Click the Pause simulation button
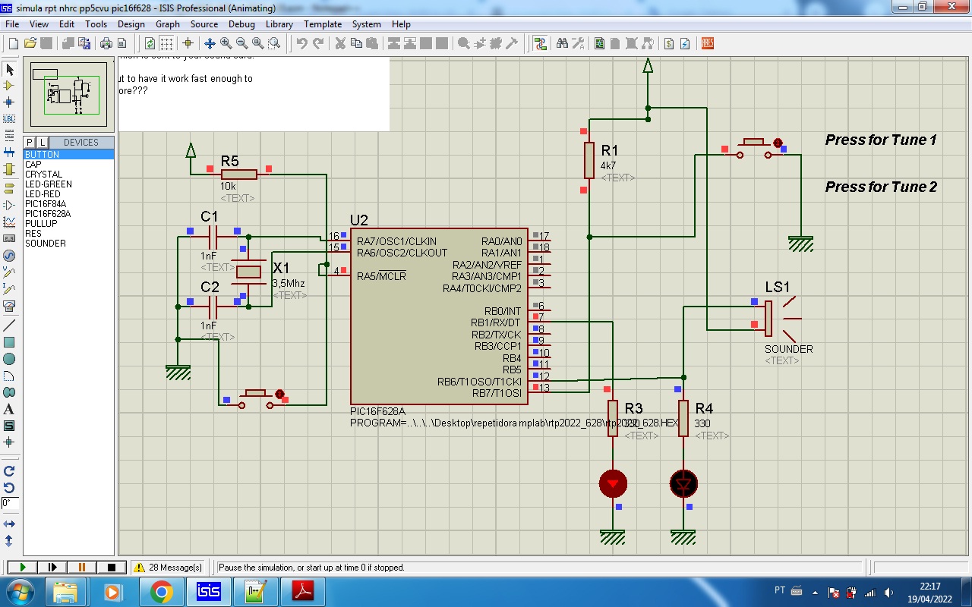The width and height of the screenshot is (972, 607). click(82, 567)
